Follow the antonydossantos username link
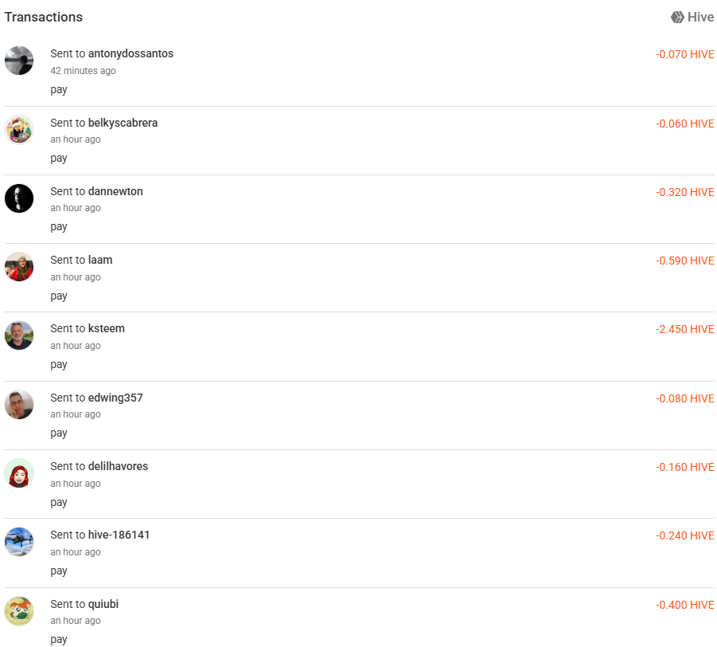This screenshot has height=647, width=717. click(x=131, y=53)
